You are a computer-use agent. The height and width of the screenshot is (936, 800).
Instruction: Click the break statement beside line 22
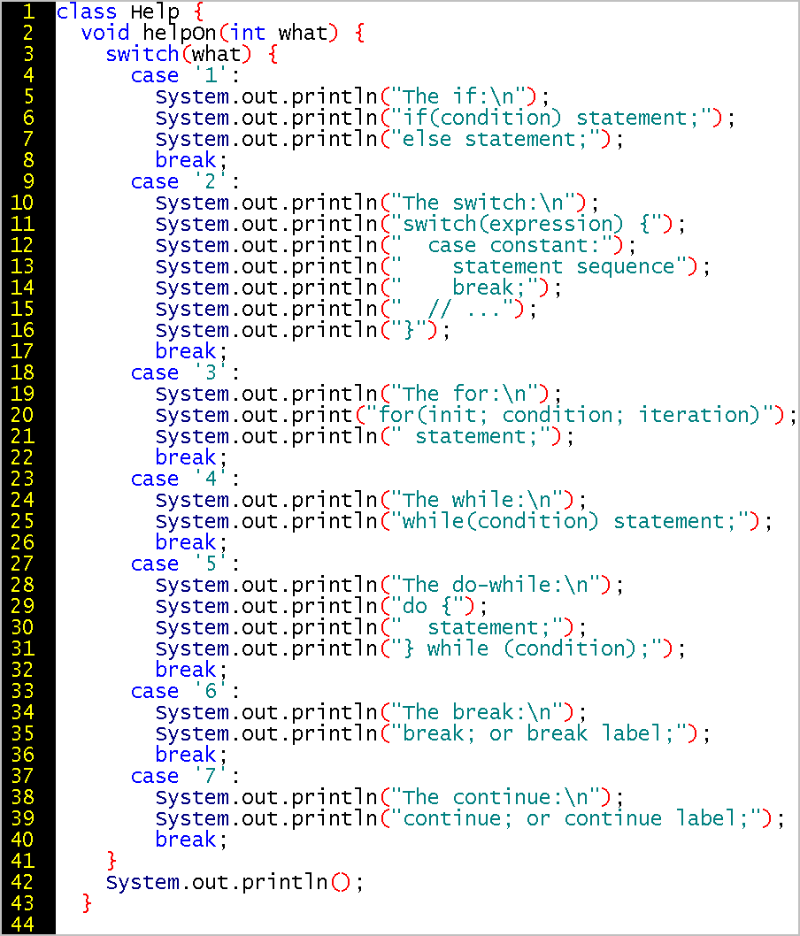pyautogui.click(x=191, y=457)
